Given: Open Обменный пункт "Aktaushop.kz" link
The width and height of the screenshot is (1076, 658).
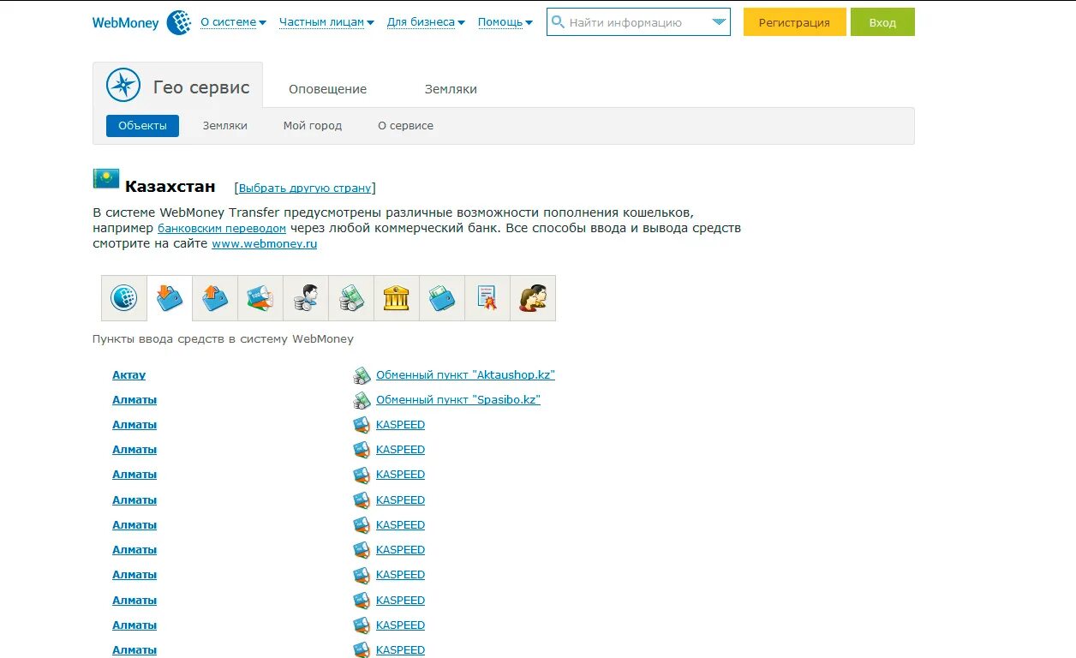Looking at the screenshot, I should click(465, 375).
